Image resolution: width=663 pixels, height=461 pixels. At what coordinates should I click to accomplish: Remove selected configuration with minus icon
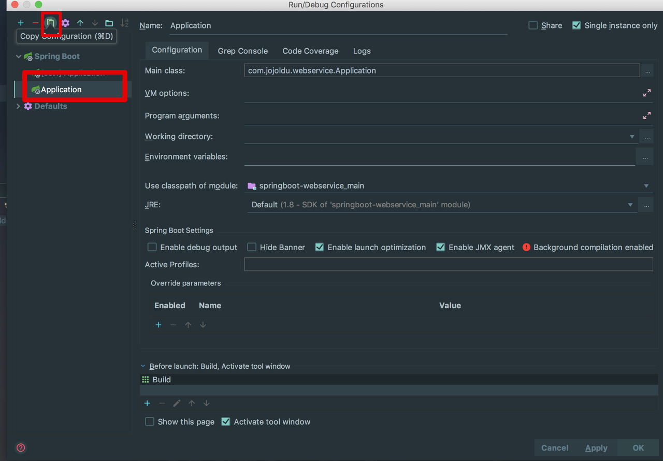[x=35, y=23]
